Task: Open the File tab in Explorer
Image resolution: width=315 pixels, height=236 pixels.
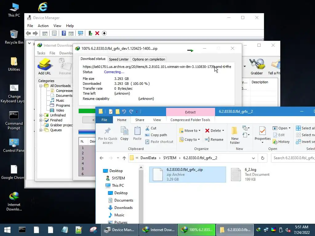Action: click(x=104, y=120)
